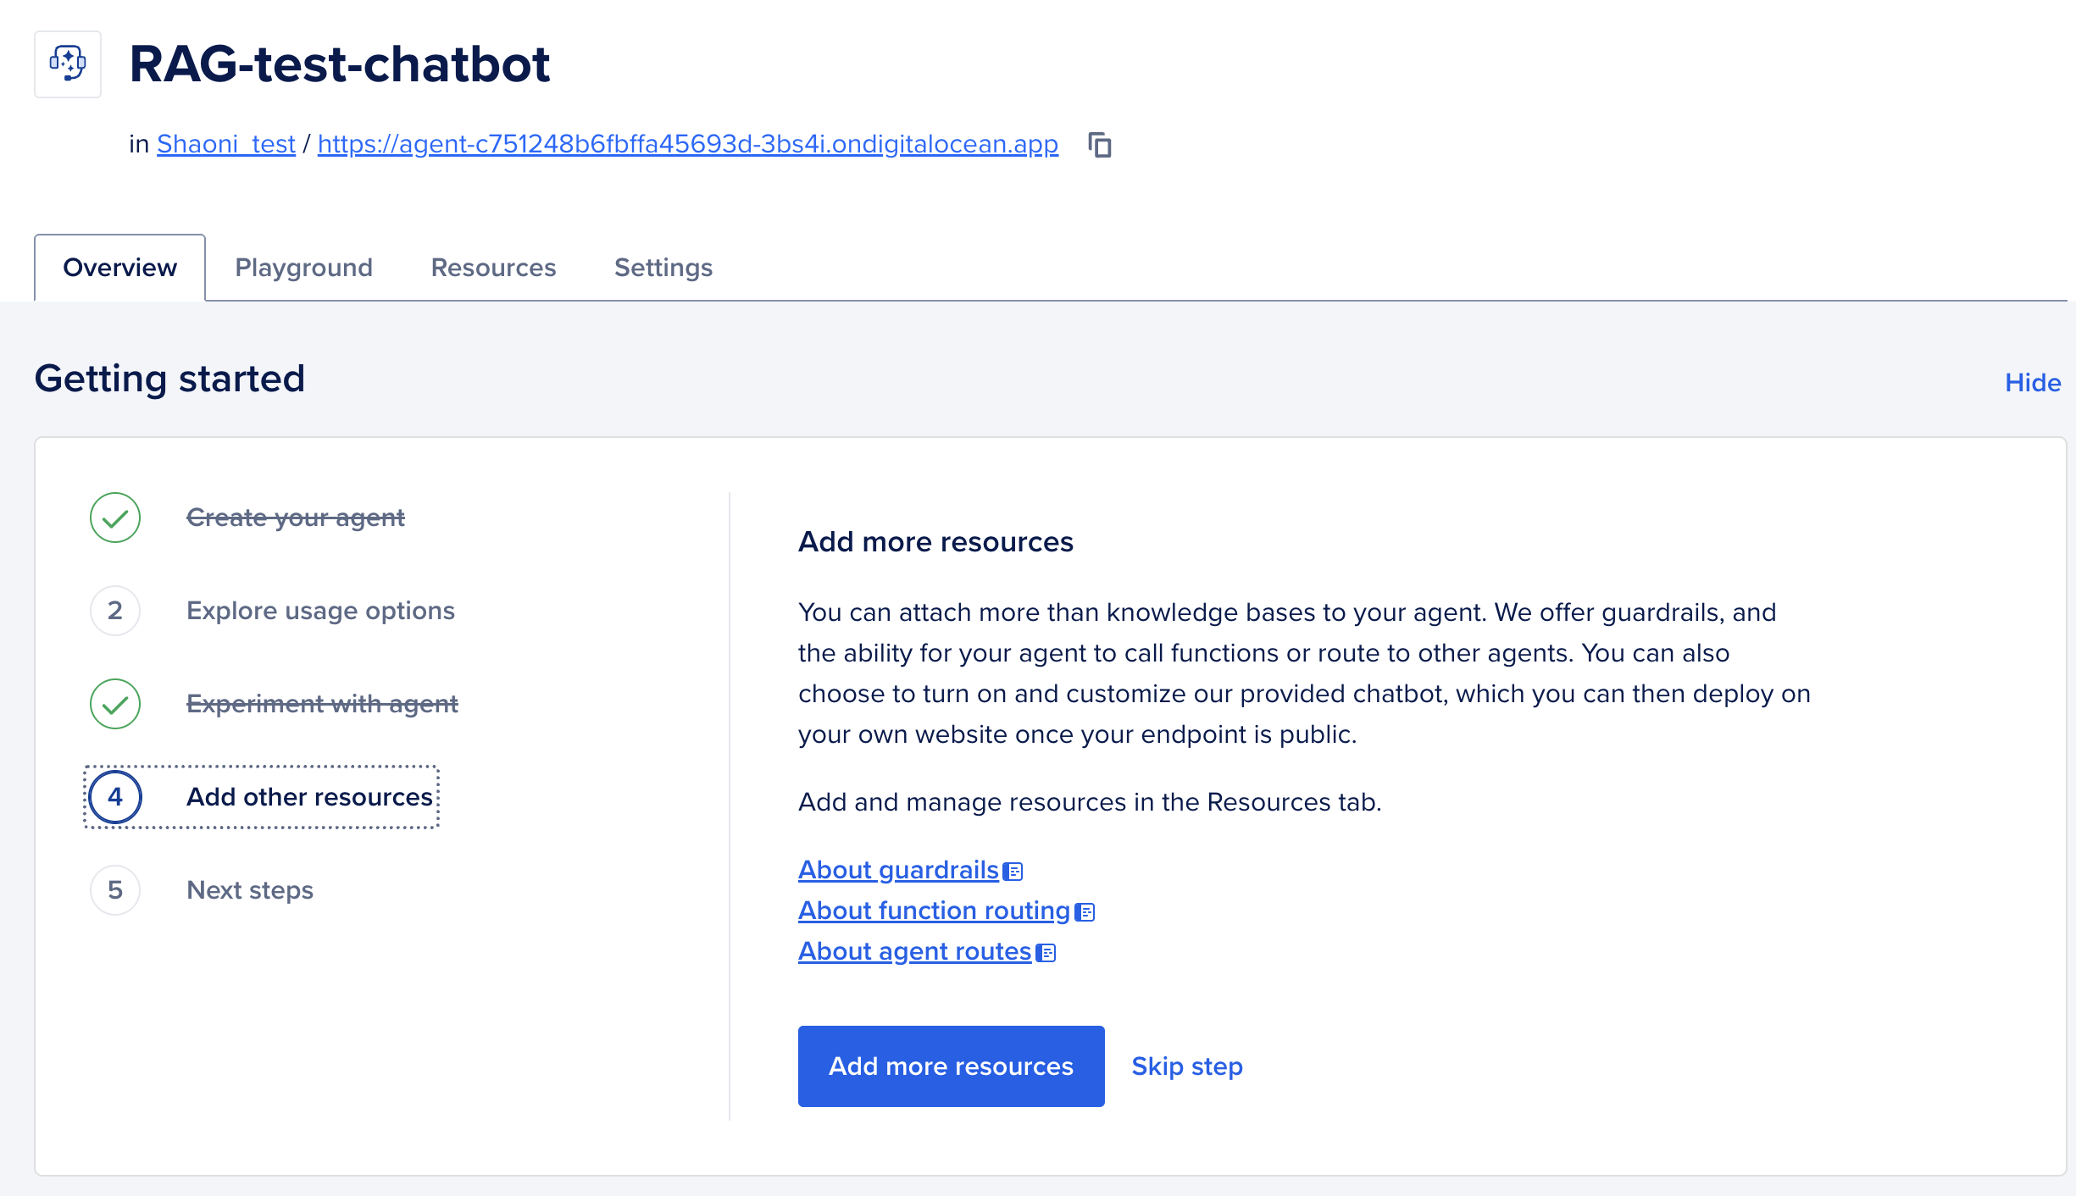Open the Resources tab
The image size is (2076, 1196).
493,268
